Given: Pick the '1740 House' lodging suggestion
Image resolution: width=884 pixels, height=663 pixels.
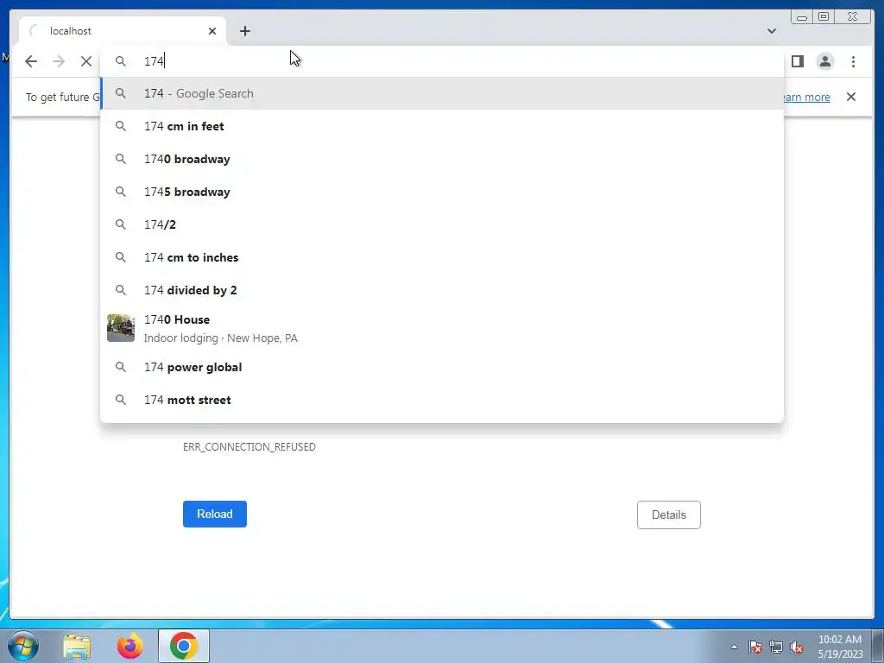Looking at the screenshot, I should tap(442, 328).
